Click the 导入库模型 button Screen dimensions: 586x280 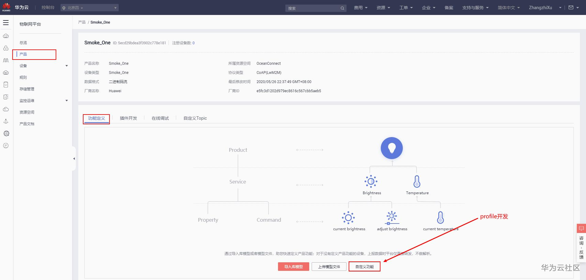[x=294, y=267]
